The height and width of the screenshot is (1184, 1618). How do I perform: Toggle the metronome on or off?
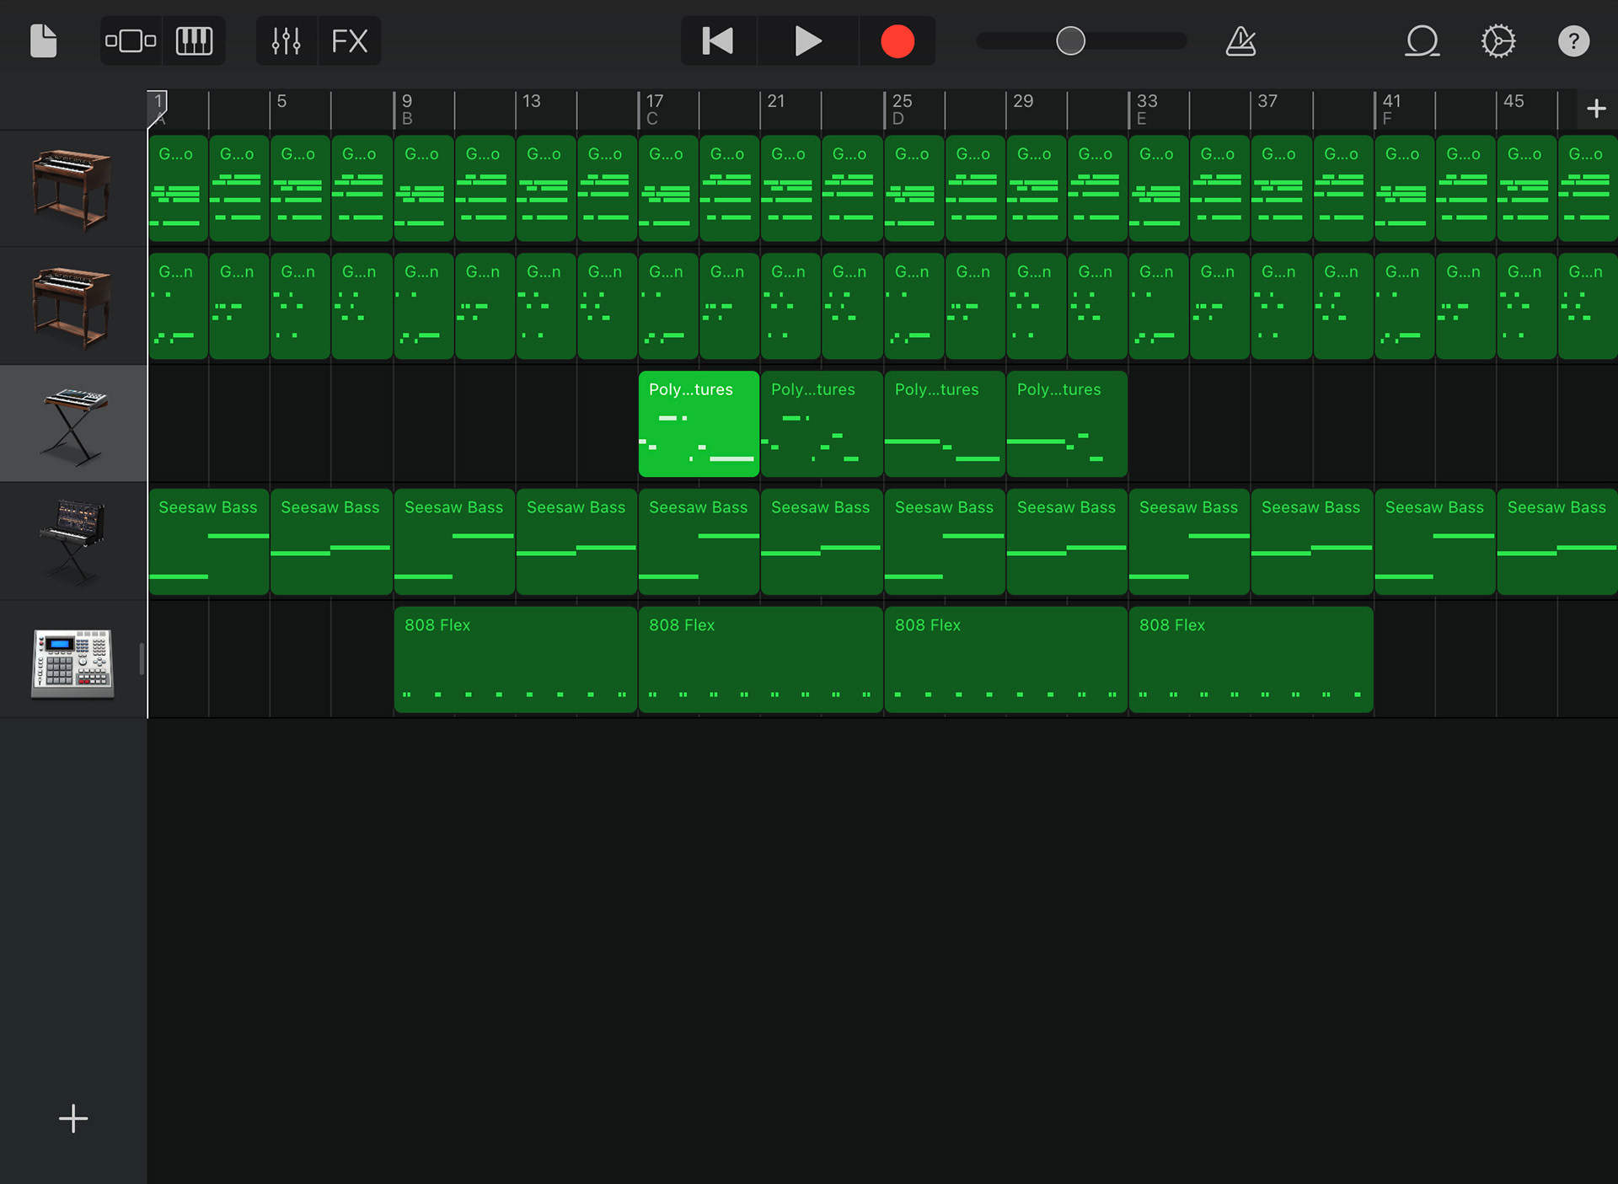pyautogui.click(x=1240, y=40)
